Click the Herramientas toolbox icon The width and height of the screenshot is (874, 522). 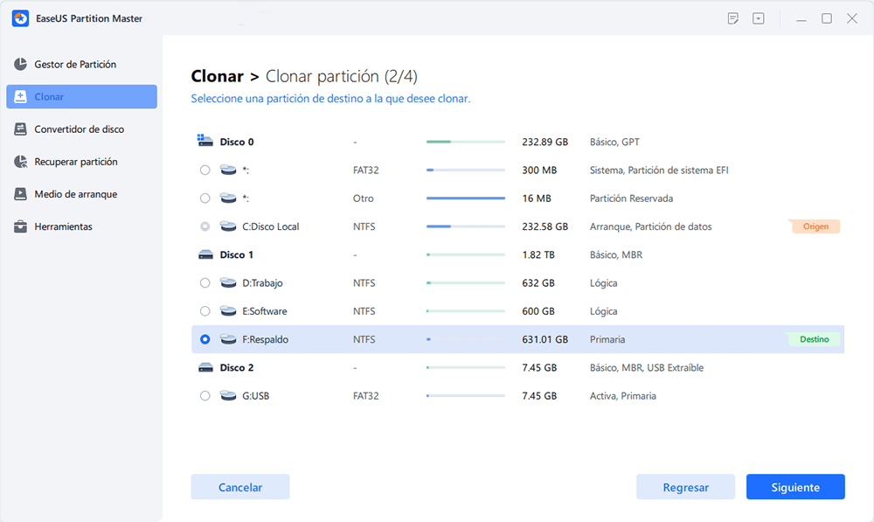click(21, 226)
